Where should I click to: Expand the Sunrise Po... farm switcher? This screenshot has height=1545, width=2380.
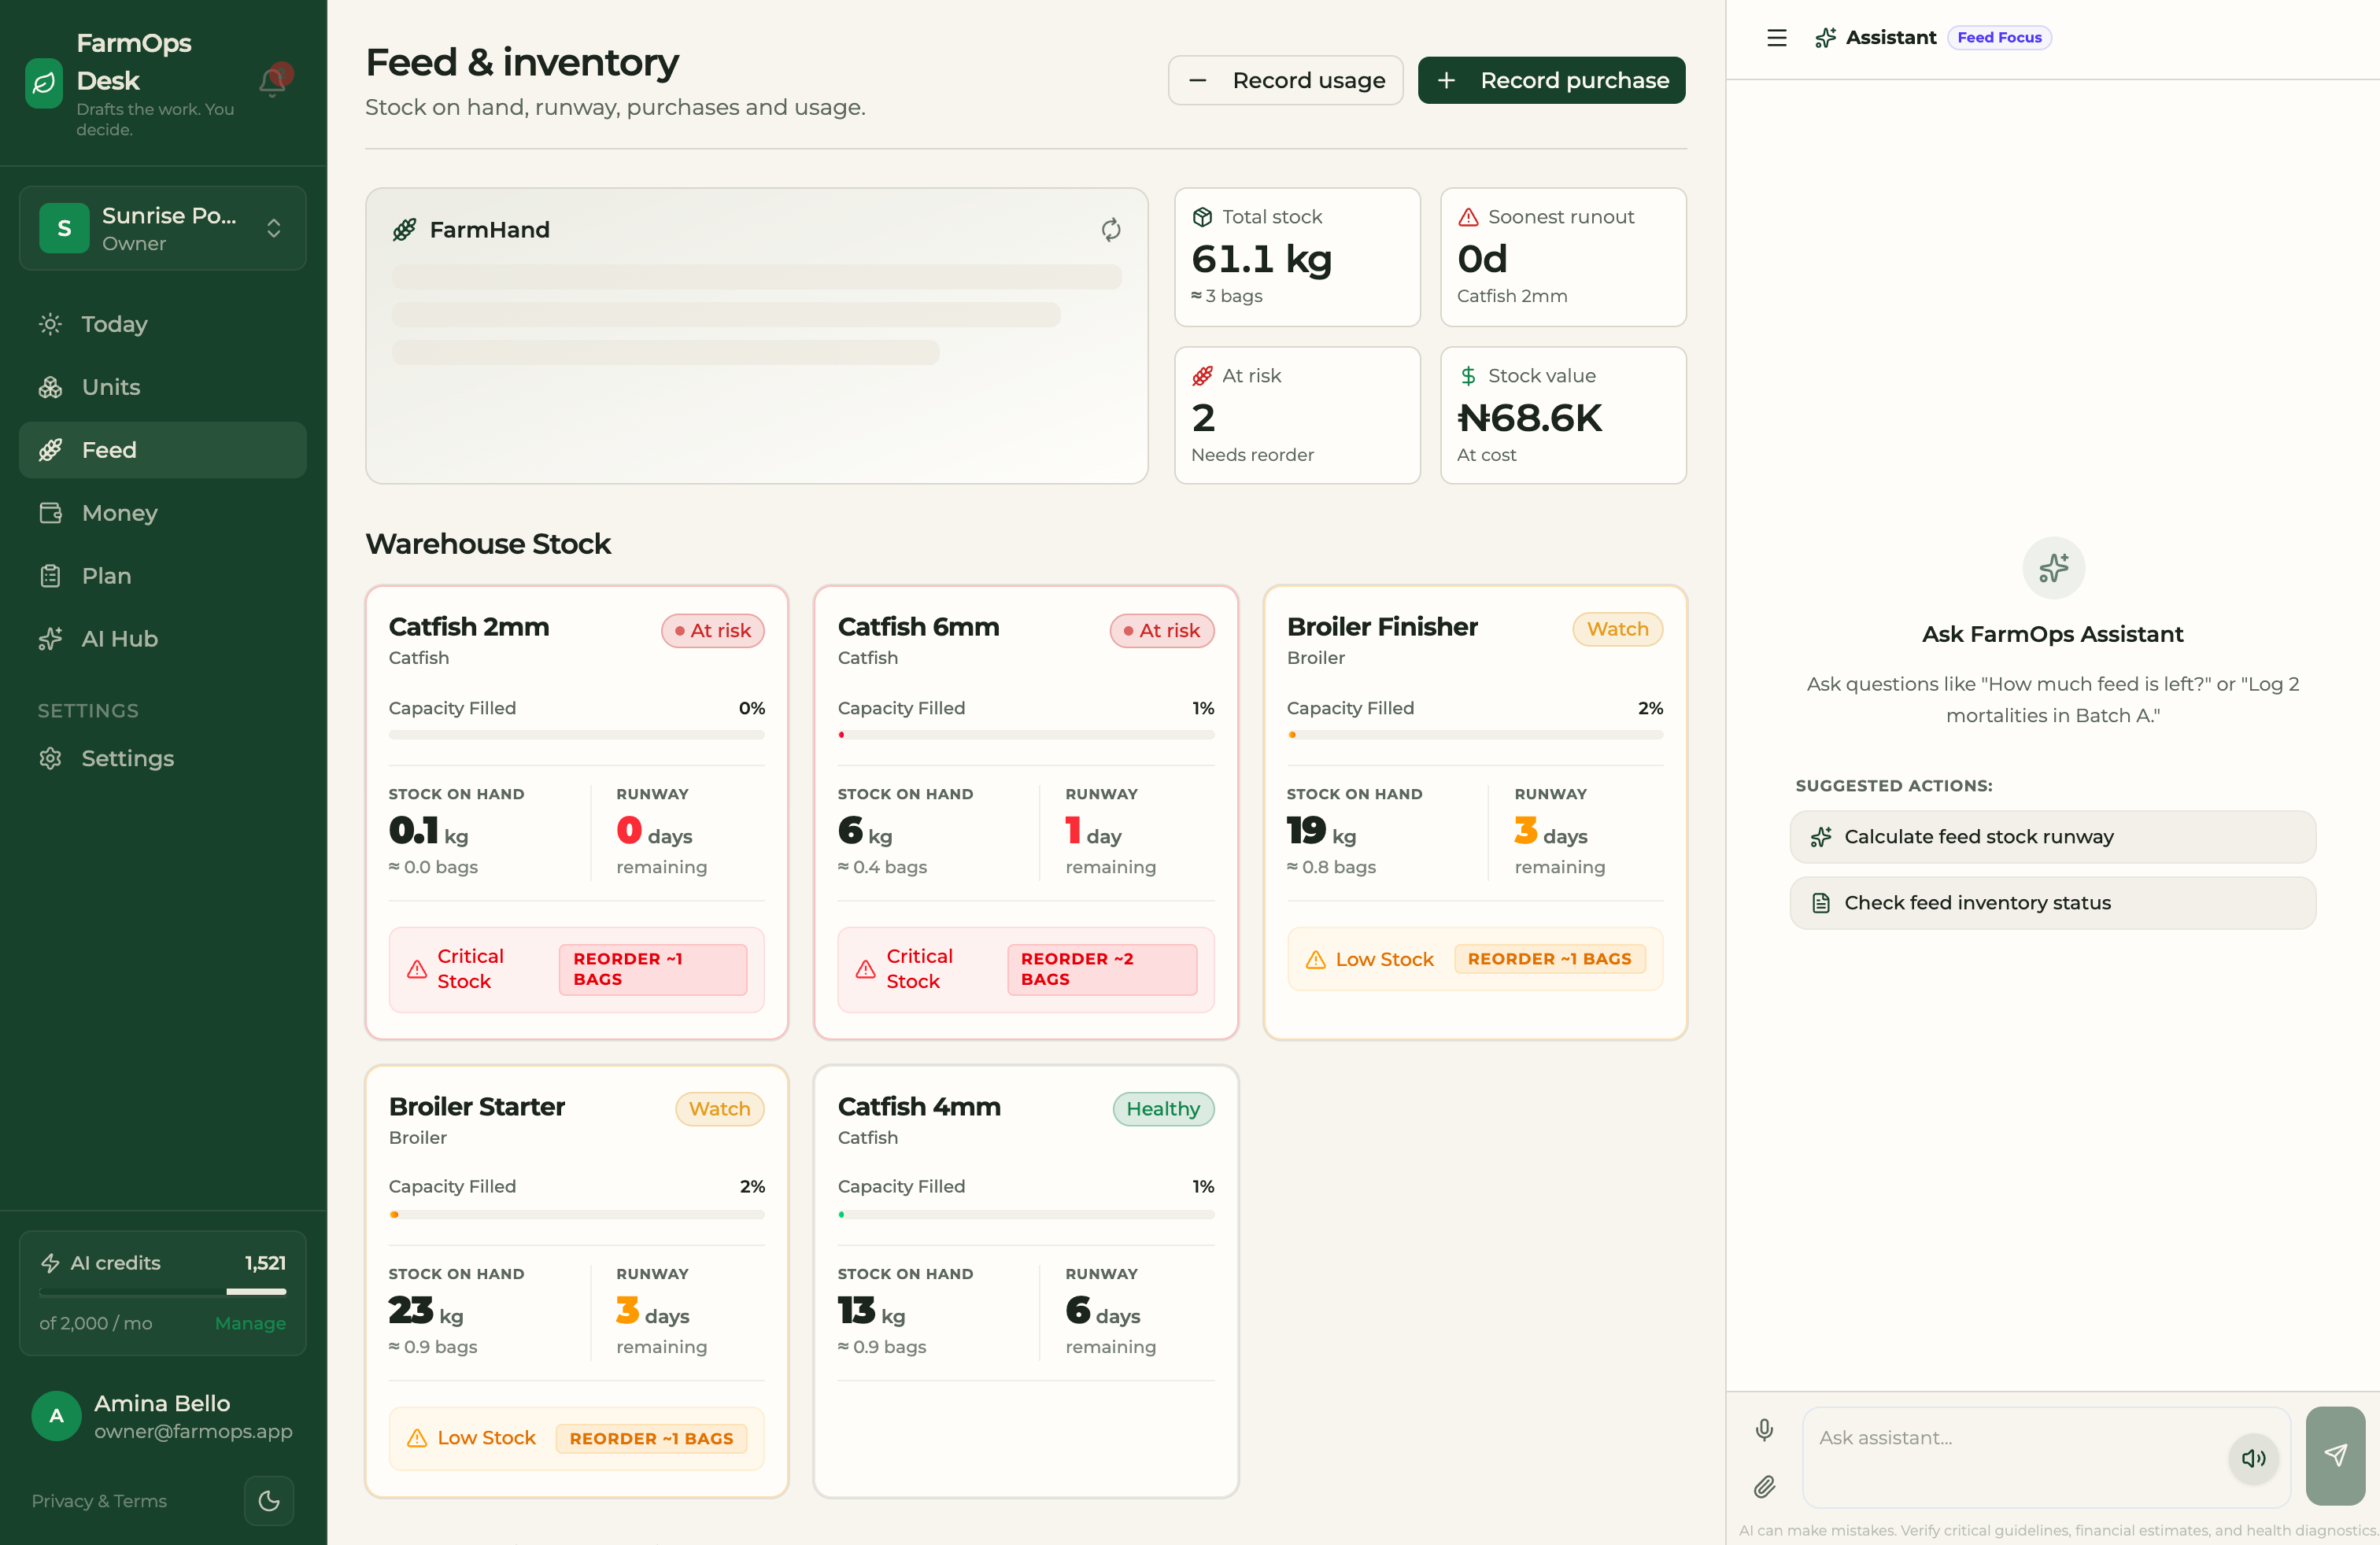coord(163,229)
